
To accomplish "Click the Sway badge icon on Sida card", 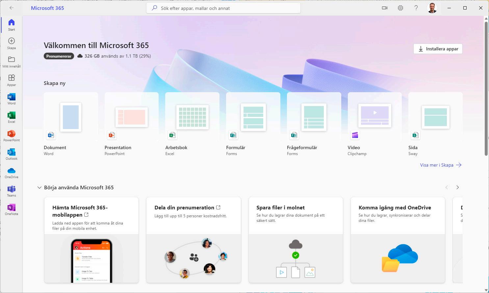I will pyautogui.click(x=415, y=135).
